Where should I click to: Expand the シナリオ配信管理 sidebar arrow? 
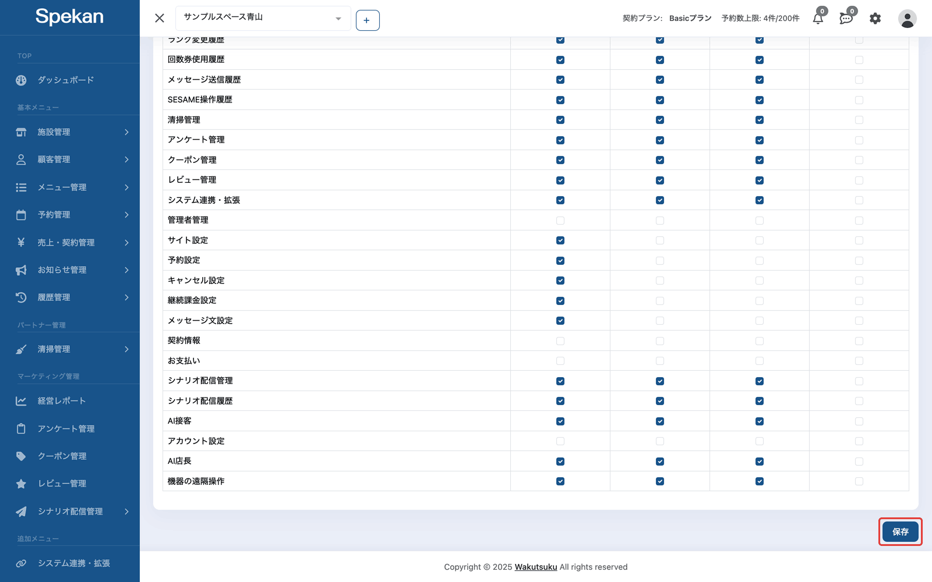126,512
